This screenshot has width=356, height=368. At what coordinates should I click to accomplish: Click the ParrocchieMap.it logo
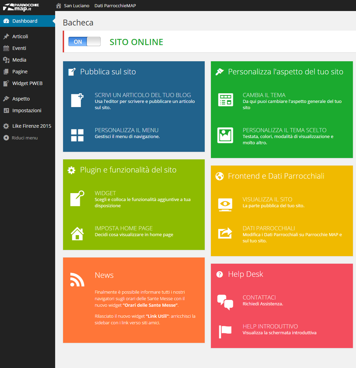21,7
